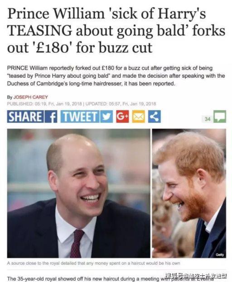Tweet article using the Twitter bird icon

[106, 117]
